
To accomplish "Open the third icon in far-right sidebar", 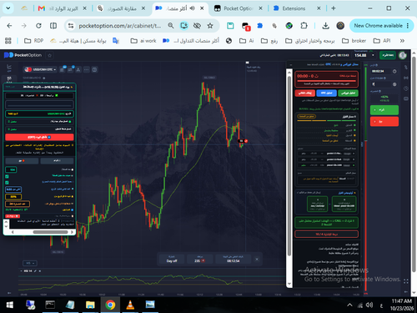I will [406, 88].
